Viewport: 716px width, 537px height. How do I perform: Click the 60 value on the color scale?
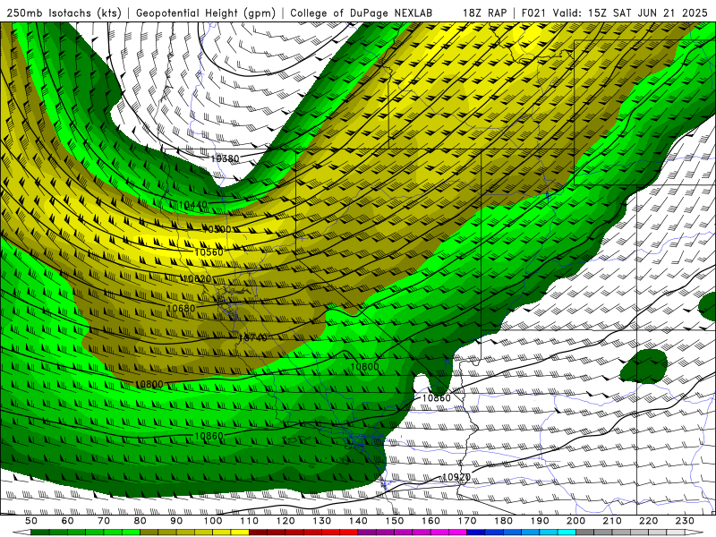(67, 521)
